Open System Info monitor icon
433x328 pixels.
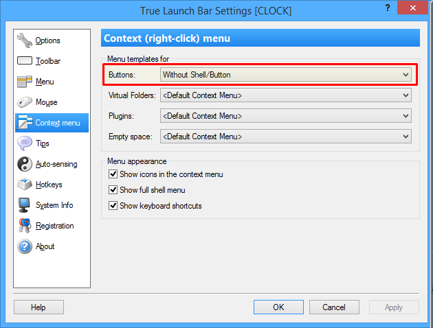click(x=25, y=205)
